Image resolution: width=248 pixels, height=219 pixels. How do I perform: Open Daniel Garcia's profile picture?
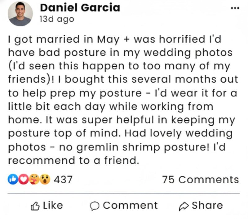(x=20, y=13)
